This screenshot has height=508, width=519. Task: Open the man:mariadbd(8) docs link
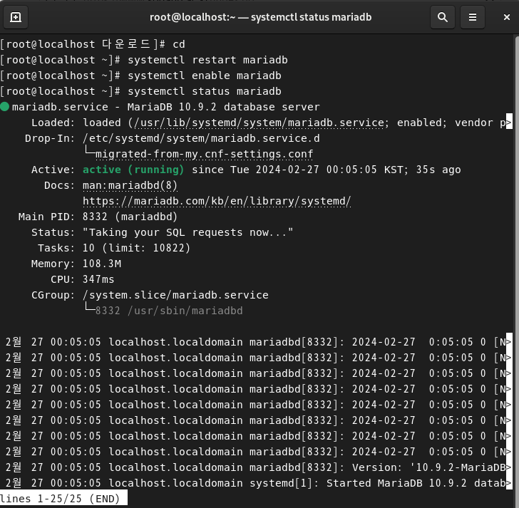pyautogui.click(x=130, y=185)
